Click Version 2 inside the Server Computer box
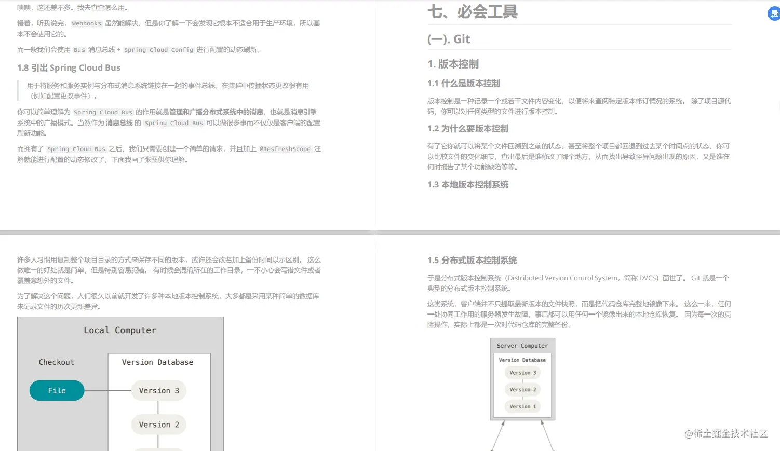The image size is (780, 451). pos(522,389)
